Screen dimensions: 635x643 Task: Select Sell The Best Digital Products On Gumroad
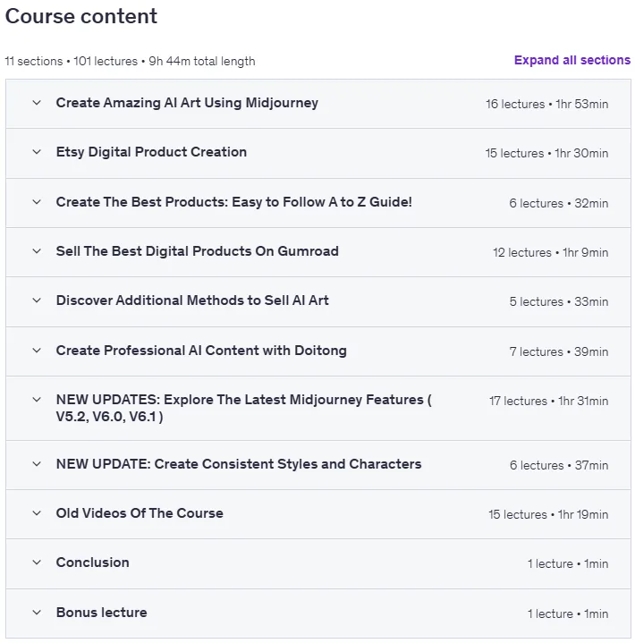[x=198, y=251]
